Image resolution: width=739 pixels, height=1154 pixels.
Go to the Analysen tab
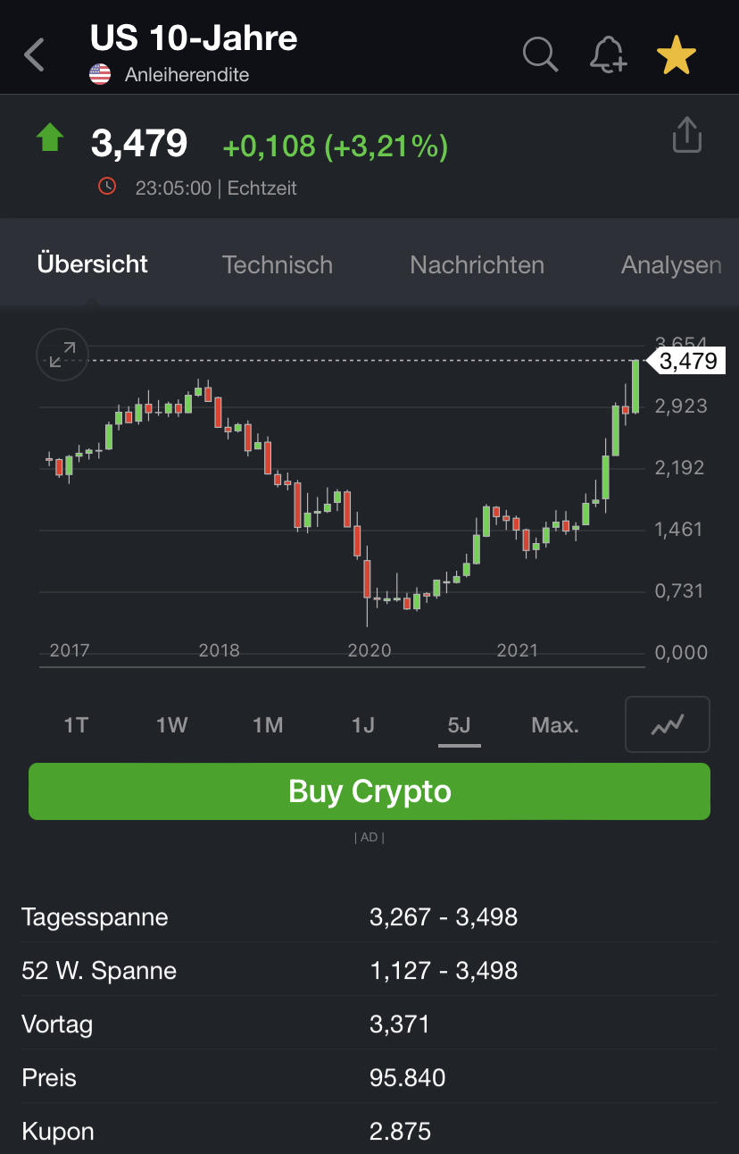(671, 265)
